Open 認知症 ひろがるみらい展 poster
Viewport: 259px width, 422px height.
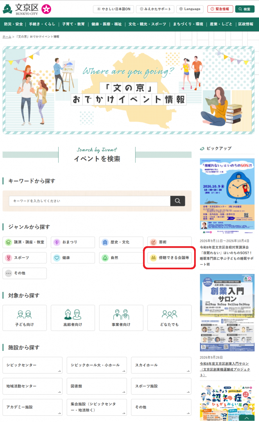point(227,403)
